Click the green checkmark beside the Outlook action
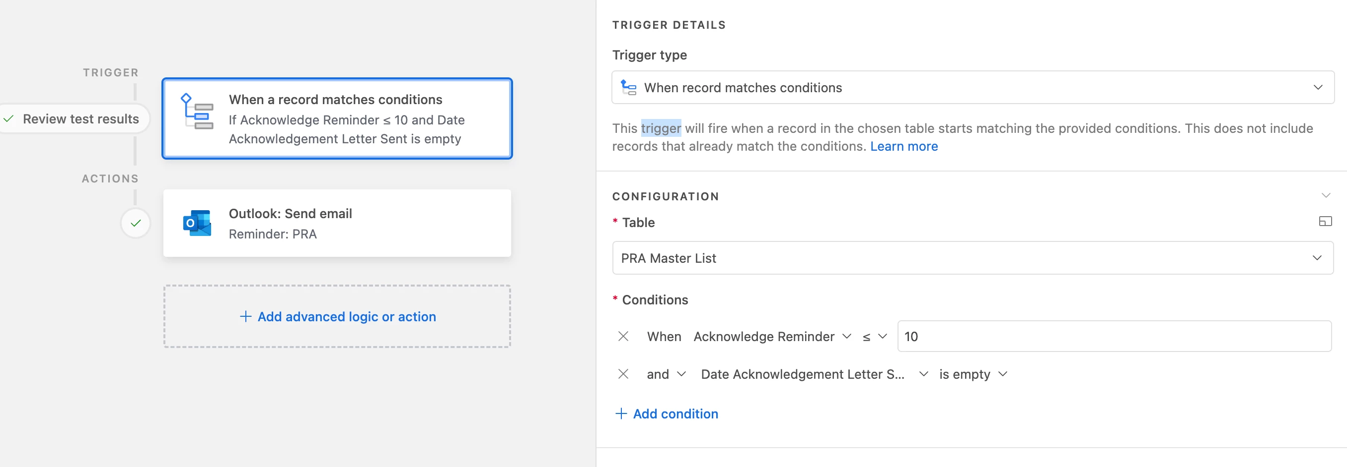The image size is (1347, 467). pyautogui.click(x=136, y=223)
